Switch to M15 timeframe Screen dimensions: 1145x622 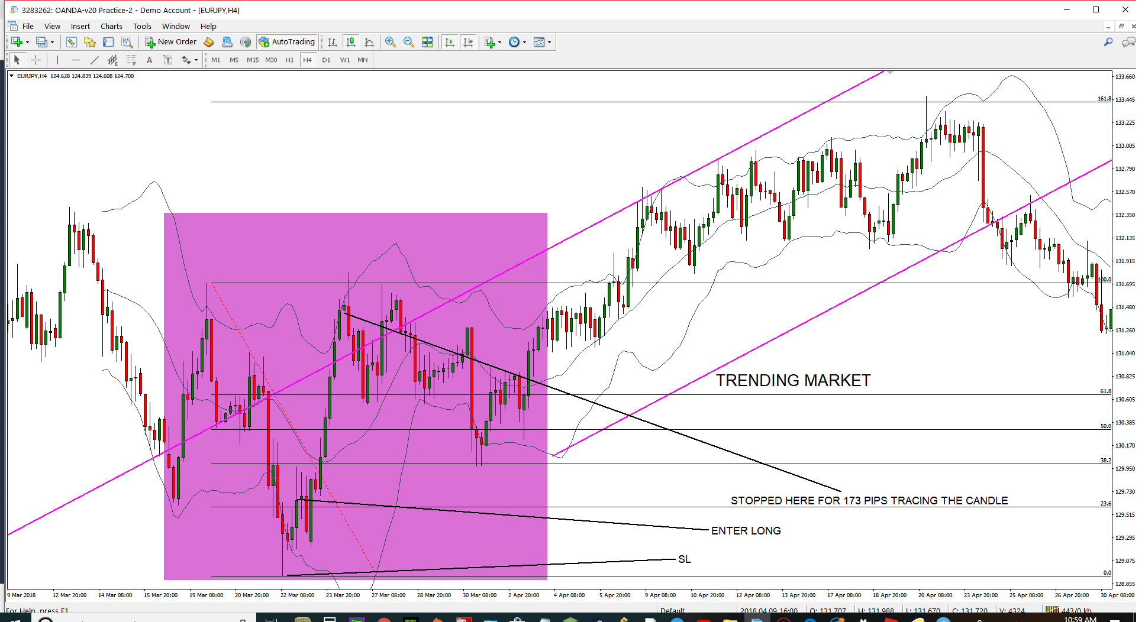pos(253,60)
